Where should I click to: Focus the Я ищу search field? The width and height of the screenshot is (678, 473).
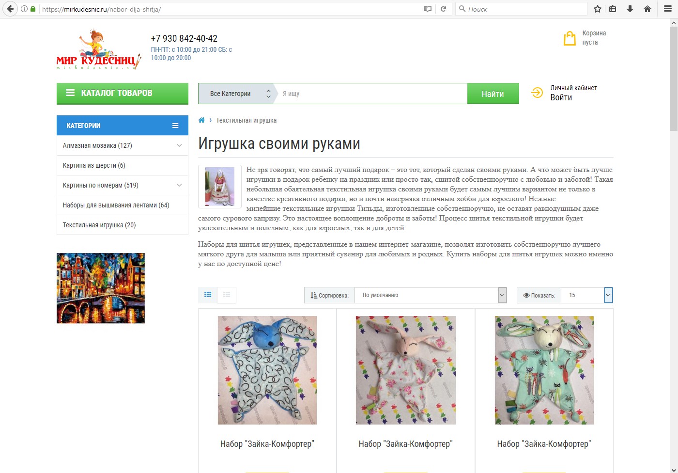[372, 94]
